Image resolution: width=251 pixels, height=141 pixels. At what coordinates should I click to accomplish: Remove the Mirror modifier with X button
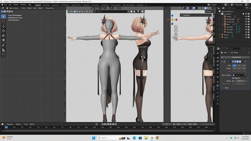coord(245,61)
